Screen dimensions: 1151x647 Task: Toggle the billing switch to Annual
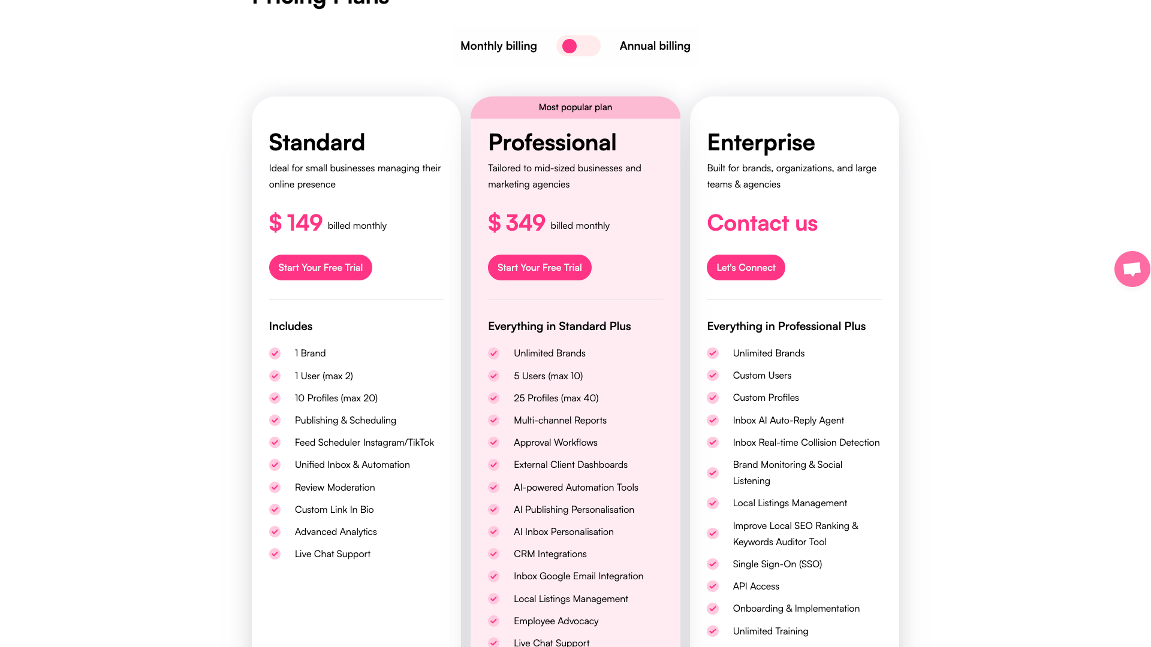[x=578, y=46]
